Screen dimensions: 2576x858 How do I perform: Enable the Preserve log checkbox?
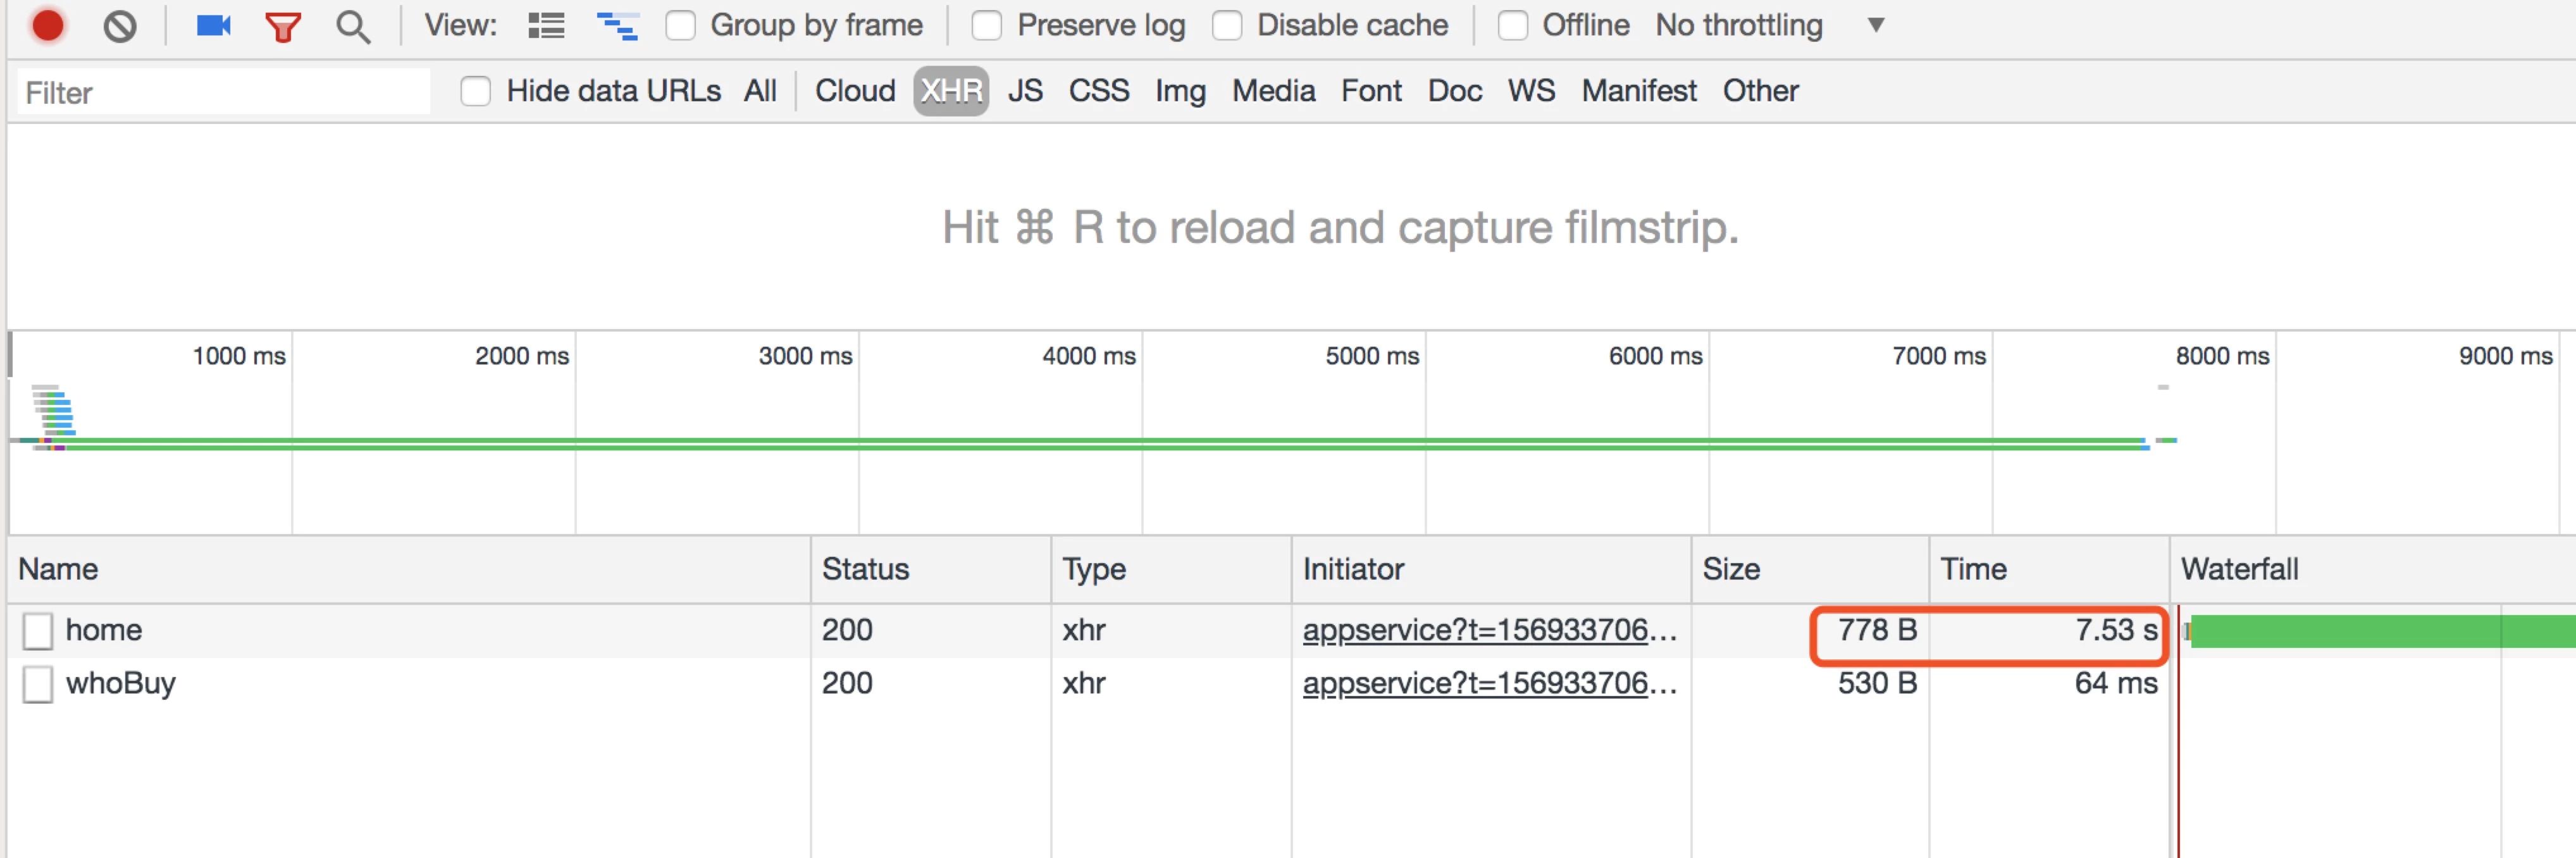tap(987, 25)
